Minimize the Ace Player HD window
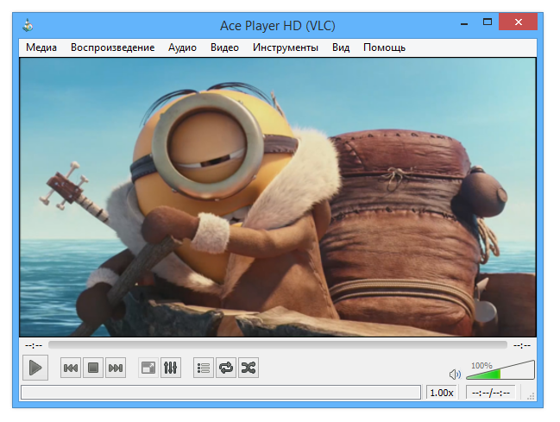This screenshot has width=560, height=422. [464, 22]
